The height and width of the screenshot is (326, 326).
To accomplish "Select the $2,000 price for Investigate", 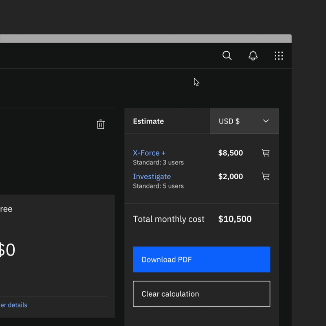I will 230,176.
